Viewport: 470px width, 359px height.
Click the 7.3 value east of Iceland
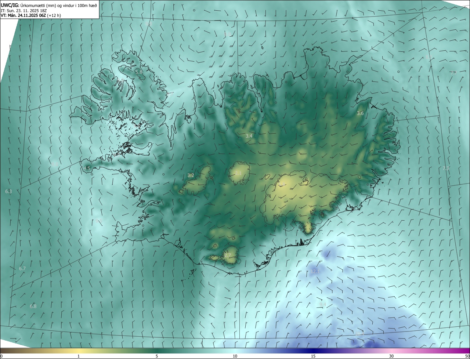click(x=446, y=168)
